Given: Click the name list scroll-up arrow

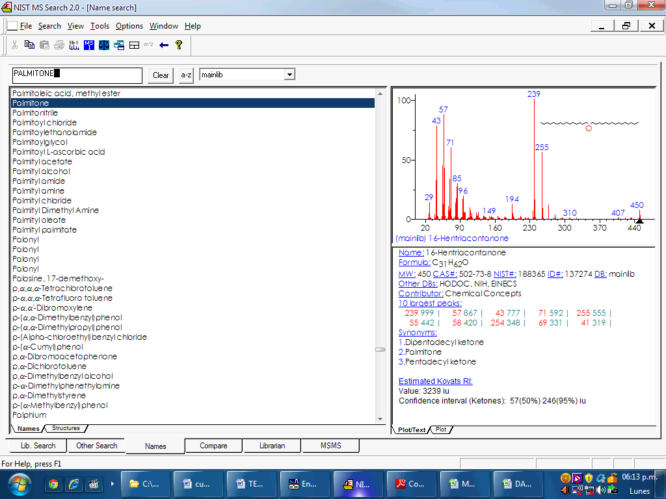Looking at the screenshot, I should coord(380,94).
